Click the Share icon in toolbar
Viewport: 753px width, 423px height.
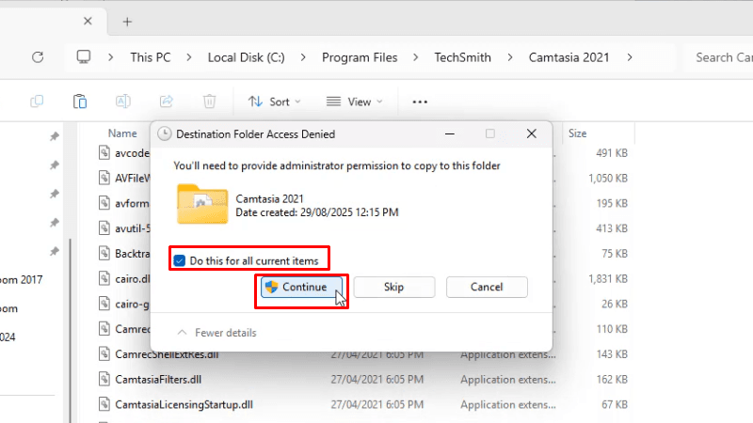coord(167,102)
